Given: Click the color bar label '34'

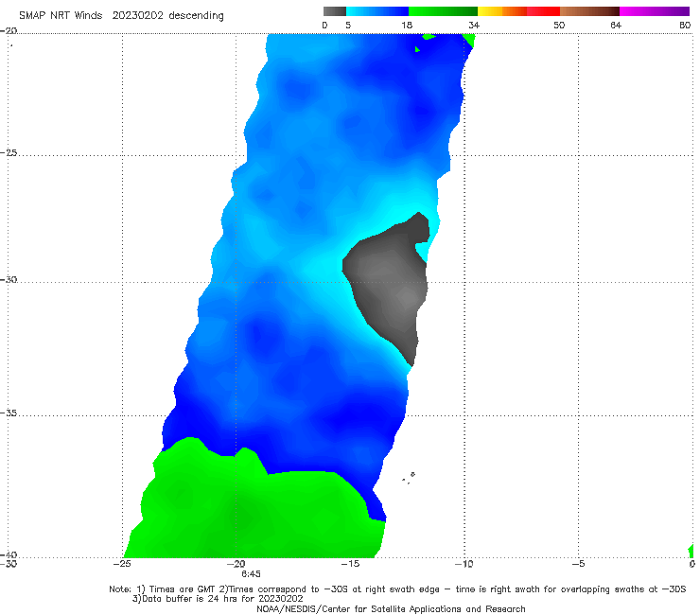Looking at the screenshot, I should point(474,25).
